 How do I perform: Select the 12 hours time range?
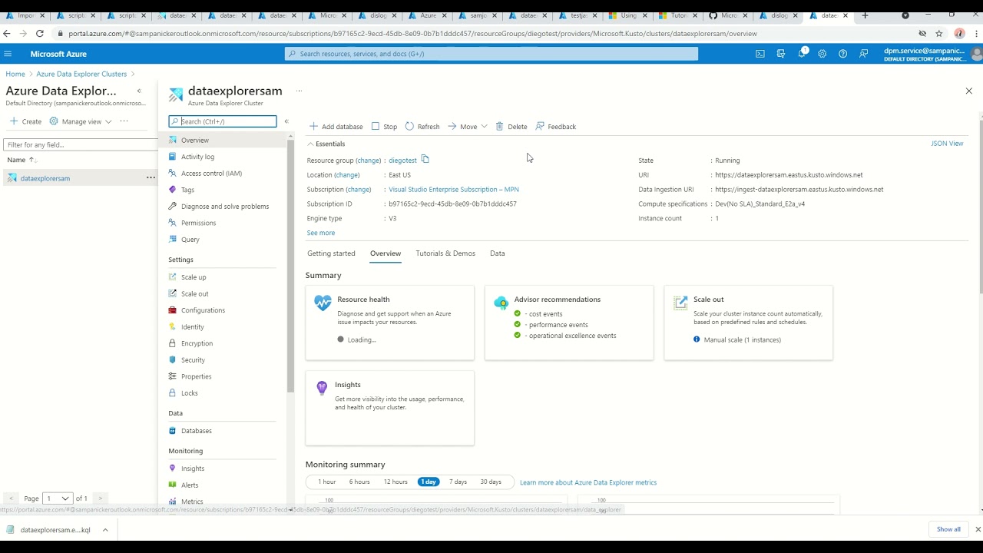click(396, 482)
